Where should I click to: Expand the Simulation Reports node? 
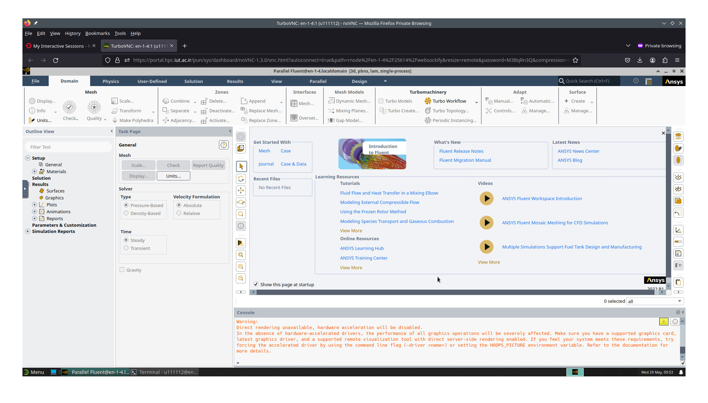27,231
